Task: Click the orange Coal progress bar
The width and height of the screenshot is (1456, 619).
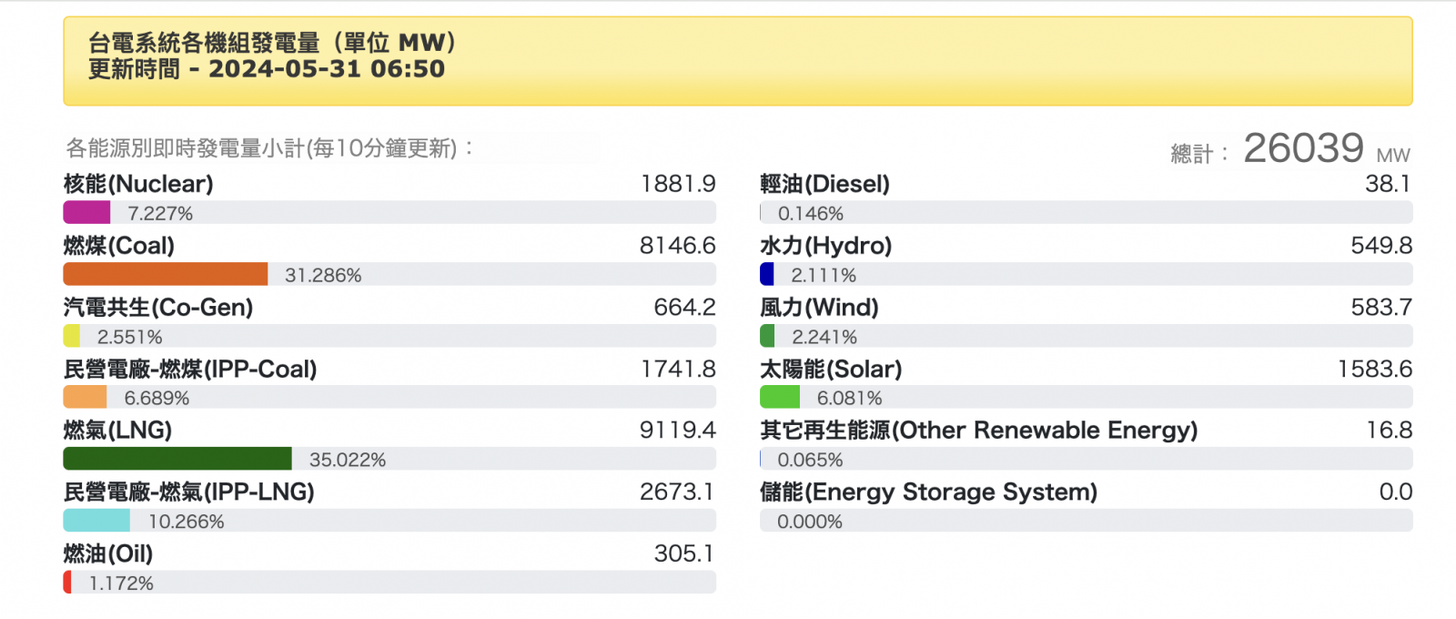Action: 165,275
